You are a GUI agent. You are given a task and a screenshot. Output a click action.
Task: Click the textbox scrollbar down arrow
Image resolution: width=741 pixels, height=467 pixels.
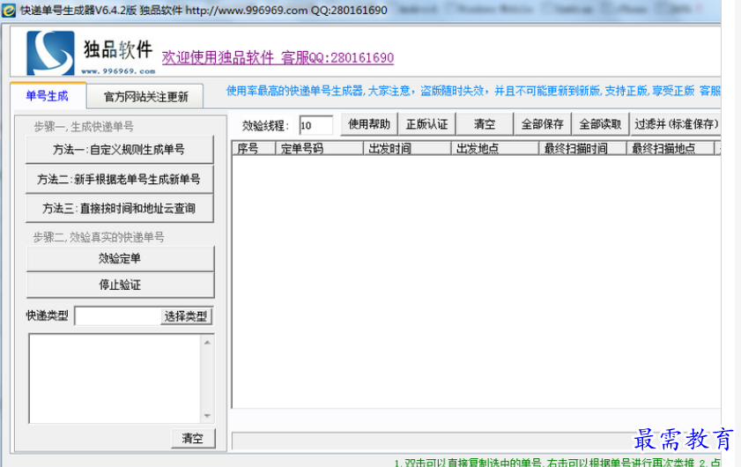tap(207, 416)
